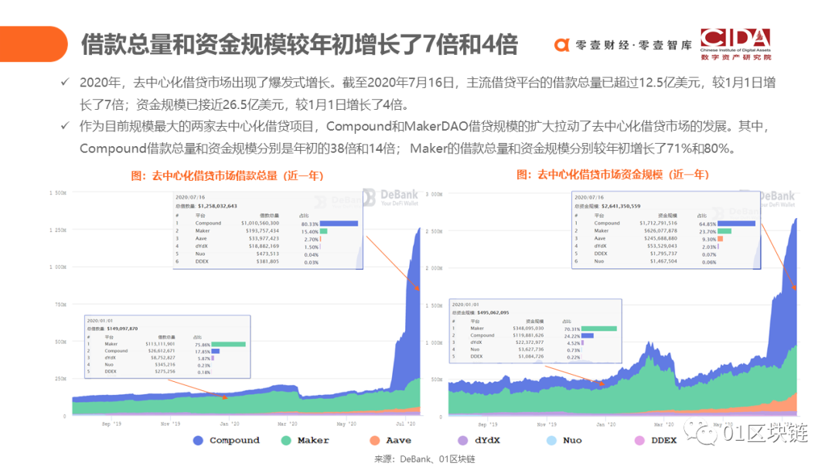Viewport: 835px width, 470px height.
Task: Click the 64.85% blue share bar
Action: [x=737, y=223]
